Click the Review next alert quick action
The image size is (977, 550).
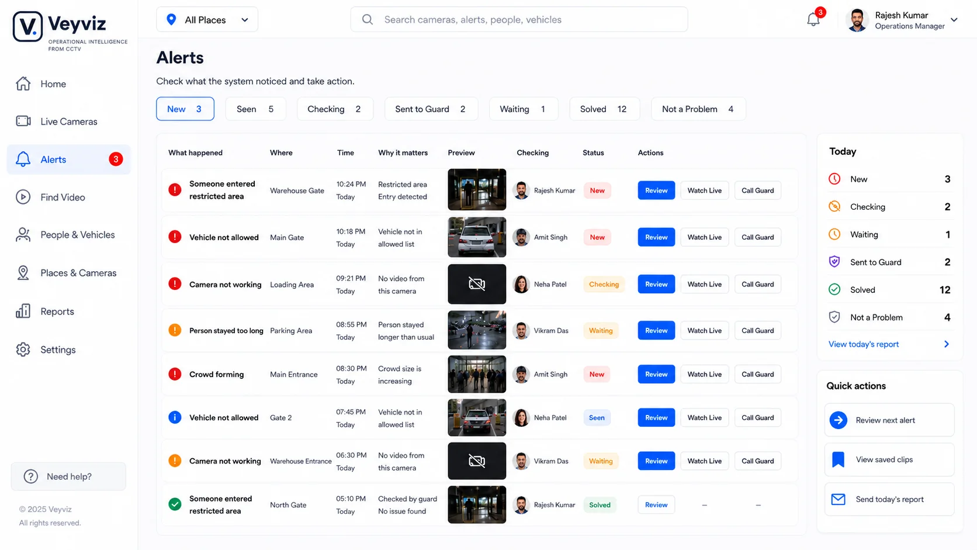tap(889, 420)
